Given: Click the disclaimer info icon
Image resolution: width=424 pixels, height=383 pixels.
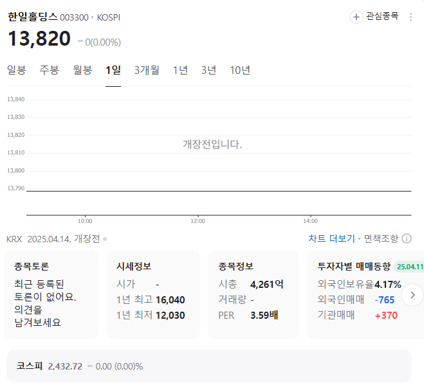Looking at the screenshot, I should (x=407, y=238).
